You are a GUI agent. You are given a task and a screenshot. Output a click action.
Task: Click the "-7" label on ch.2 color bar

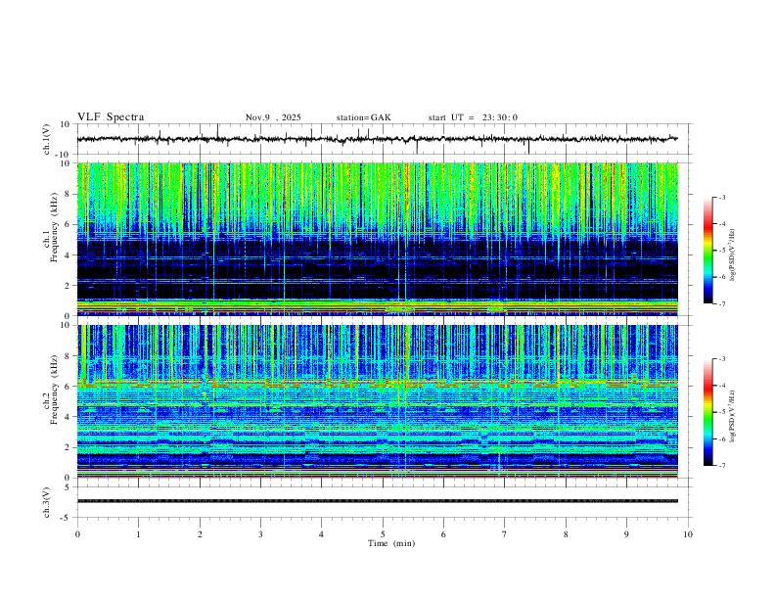point(721,466)
